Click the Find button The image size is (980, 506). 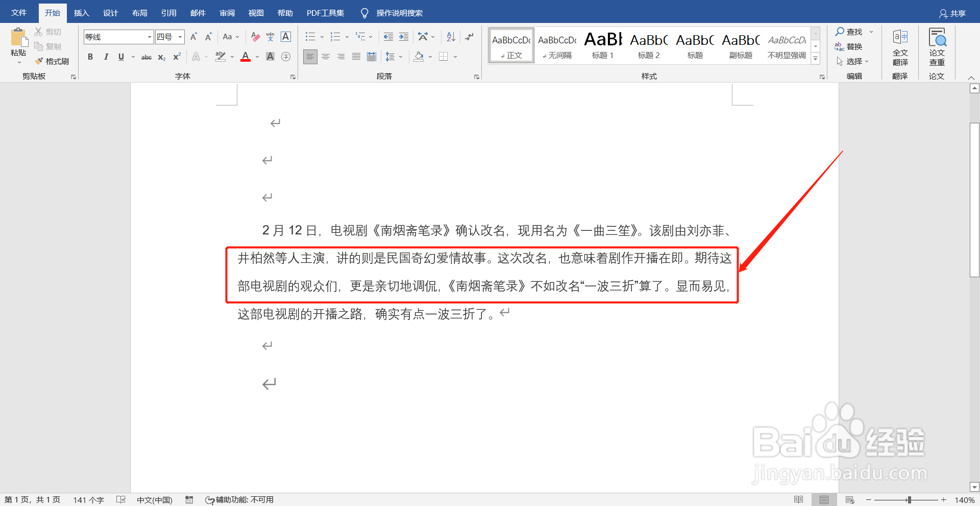849,32
